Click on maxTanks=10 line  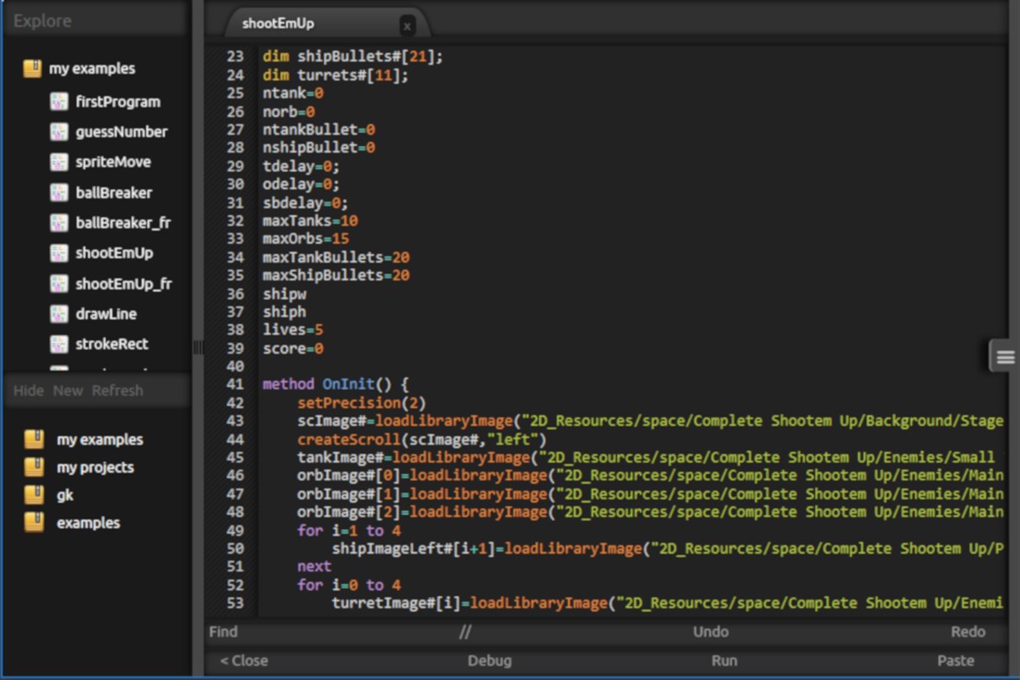310,221
